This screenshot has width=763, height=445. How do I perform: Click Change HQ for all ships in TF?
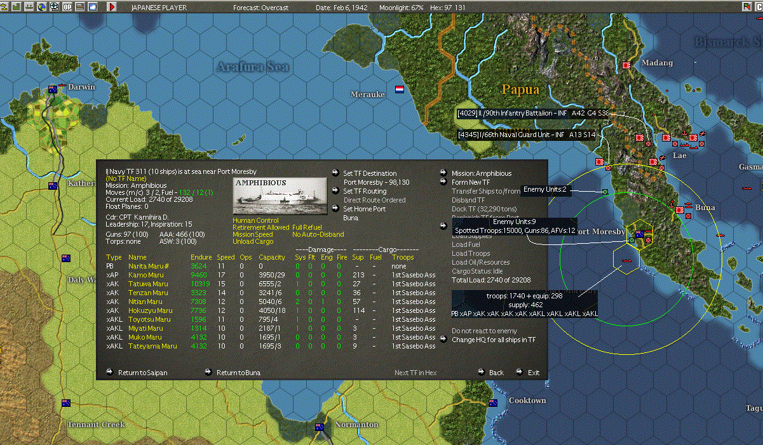[494, 340]
